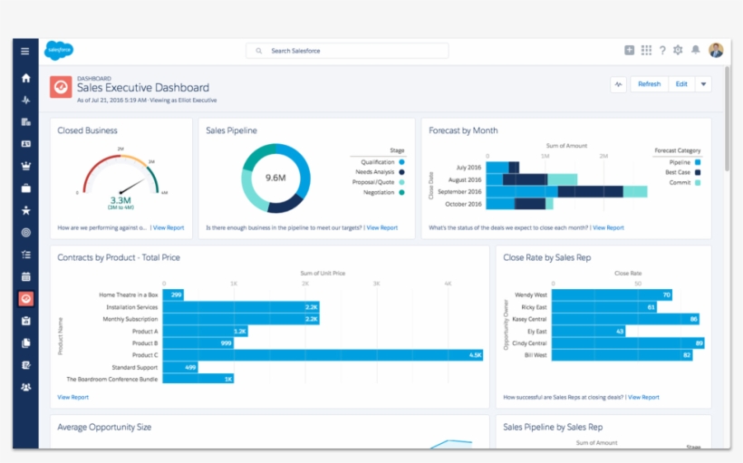This screenshot has height=463, width=743.
Task: Expand the dropdown arrow beside Edit
Action: pyautogui.click(x=703, y=84)
